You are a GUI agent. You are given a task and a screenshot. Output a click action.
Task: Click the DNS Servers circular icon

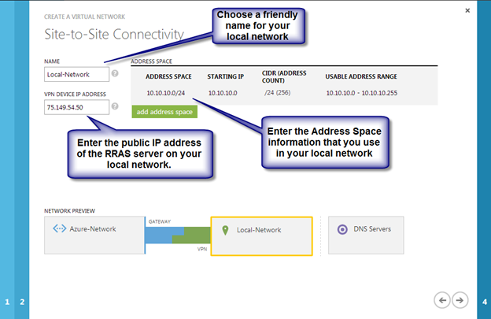coord(341,229)
